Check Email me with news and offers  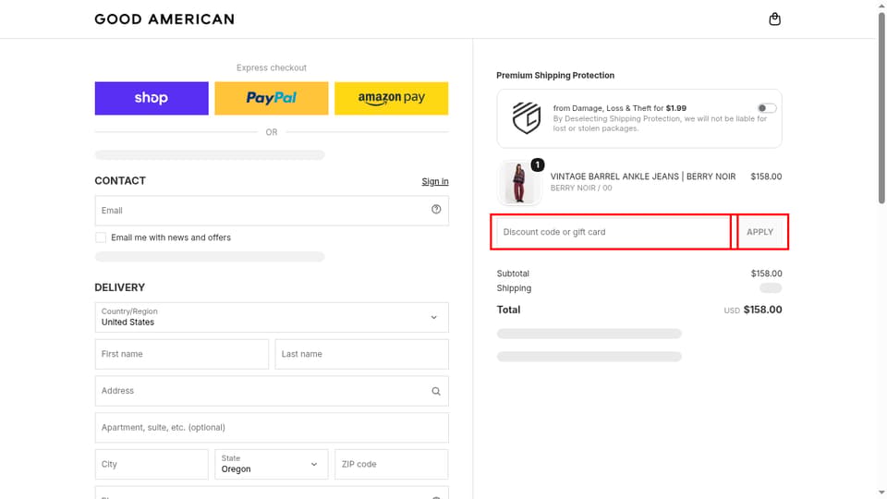click(101, 237)
